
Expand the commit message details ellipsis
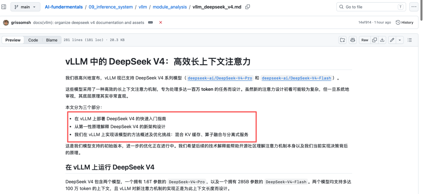[x=150, y=23]
